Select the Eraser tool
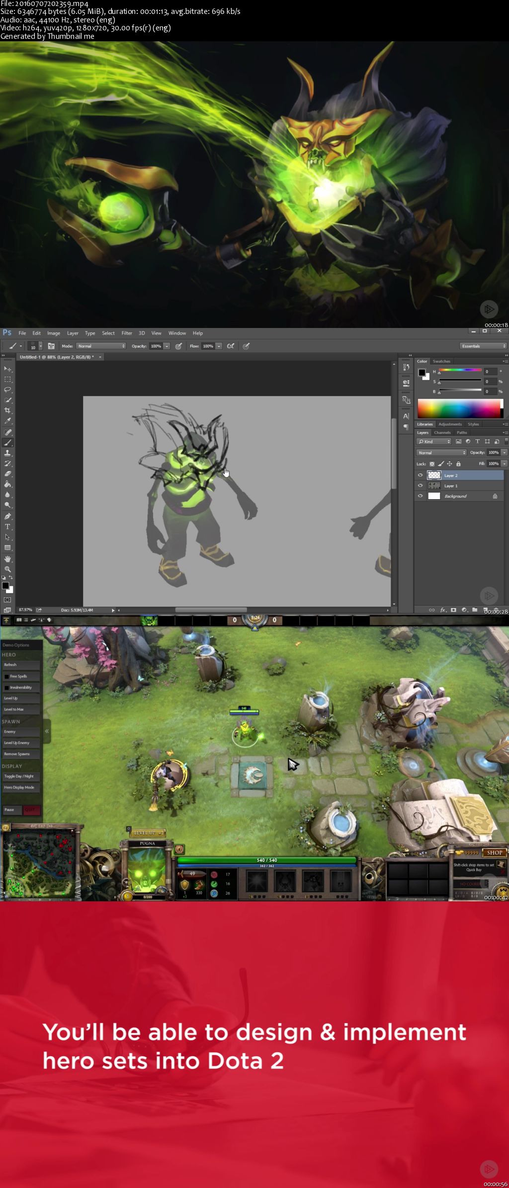509x1188 pixels. click(x=7, y=474)
